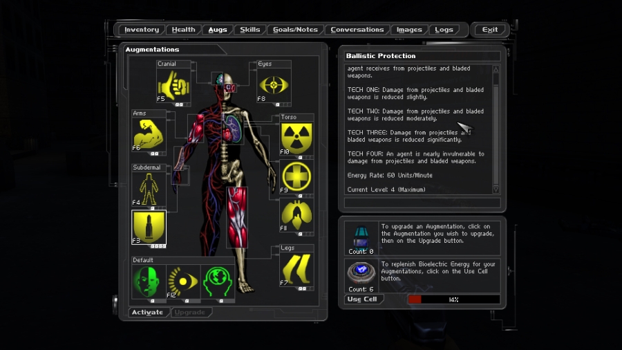Activate the selected augmentation

(x=148, y=312)
